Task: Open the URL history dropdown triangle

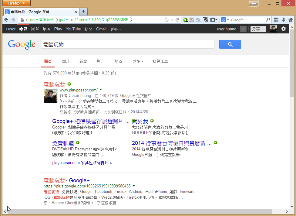Action: (x=172, y=20)
